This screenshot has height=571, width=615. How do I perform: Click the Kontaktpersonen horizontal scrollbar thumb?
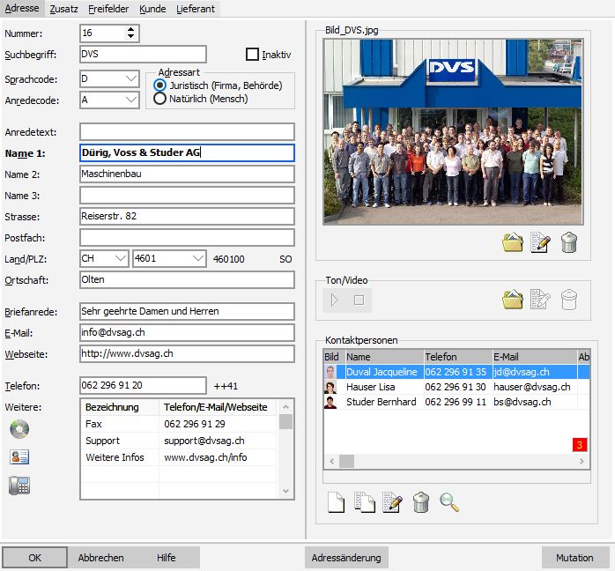346,461
